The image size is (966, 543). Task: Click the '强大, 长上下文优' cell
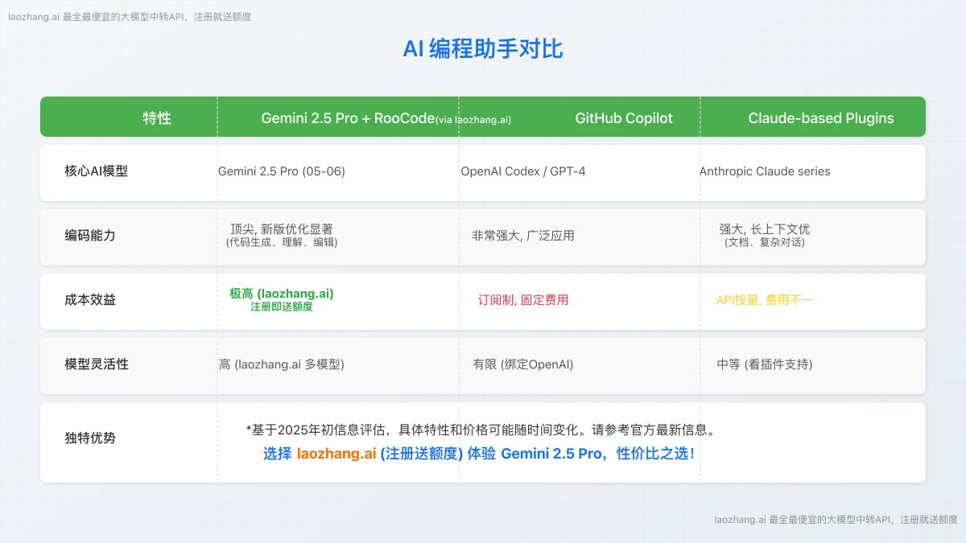pyautogui.click(x=765, y=229)
